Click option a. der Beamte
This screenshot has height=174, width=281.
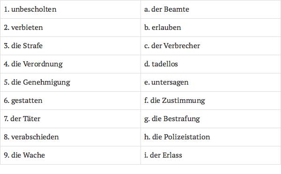(x=167, y=9)
